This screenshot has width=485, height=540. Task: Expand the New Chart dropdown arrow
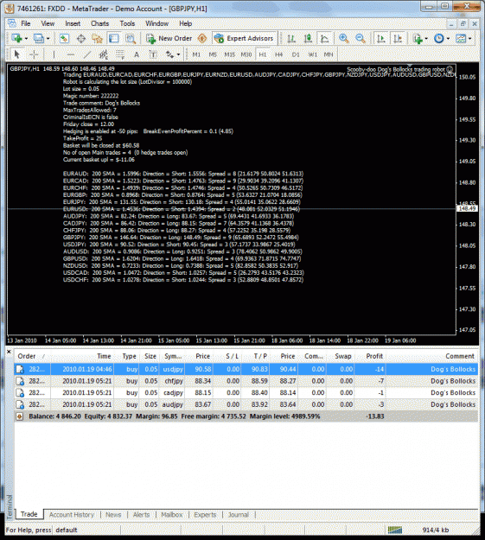point(26,39)
